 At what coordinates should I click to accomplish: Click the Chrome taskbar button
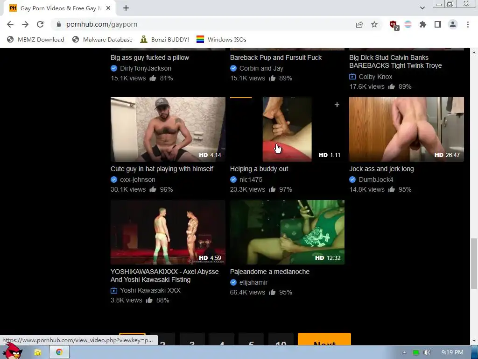[x=59, y=352]
